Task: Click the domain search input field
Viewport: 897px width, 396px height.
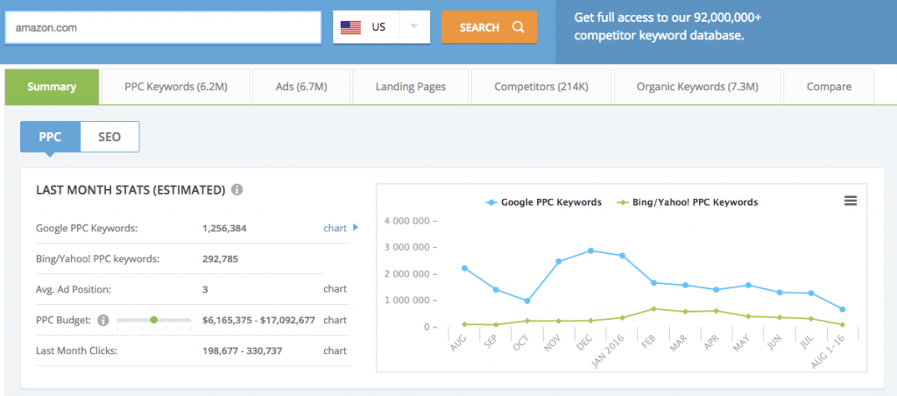Action: click(x=163, y=27)
